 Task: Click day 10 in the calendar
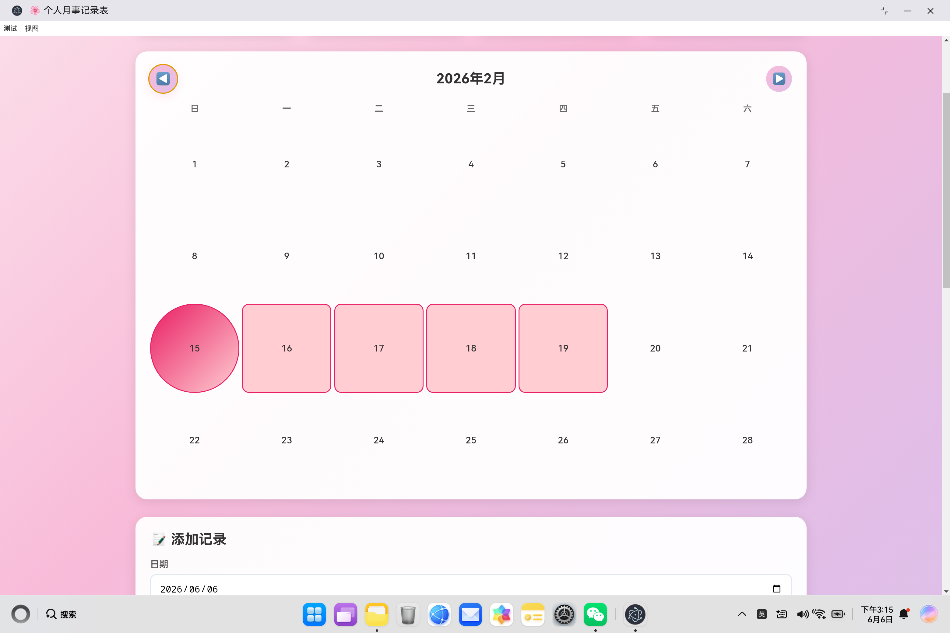[x=378, y=256]
